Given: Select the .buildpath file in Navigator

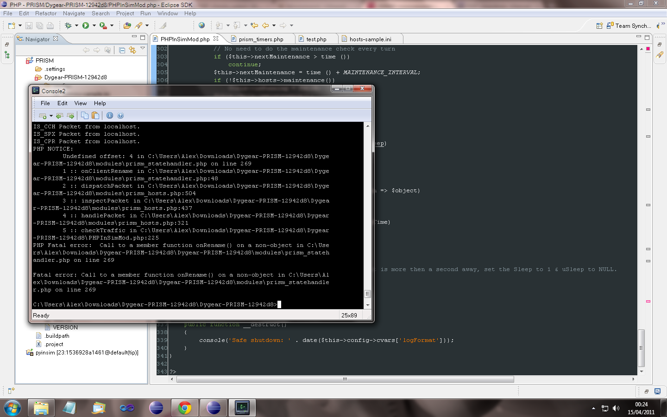Looking at the screenshot, I should [57, 336].
